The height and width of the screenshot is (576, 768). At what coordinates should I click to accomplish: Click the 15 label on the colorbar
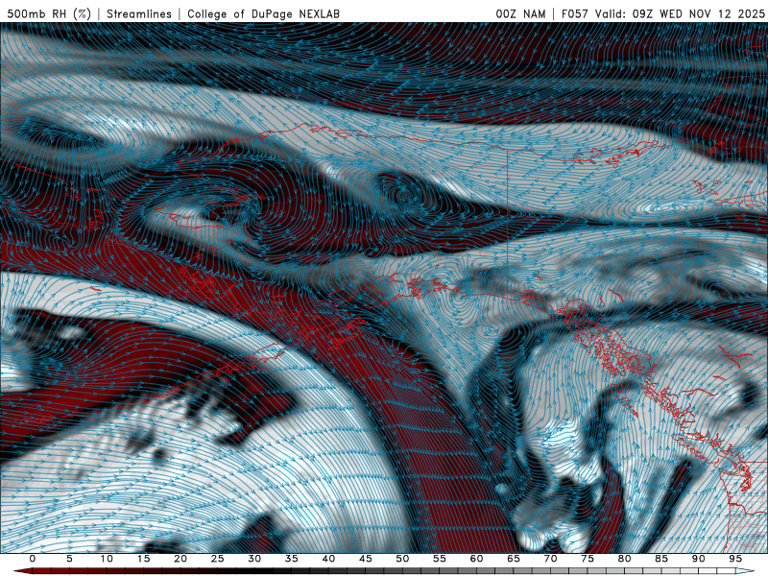143,559
